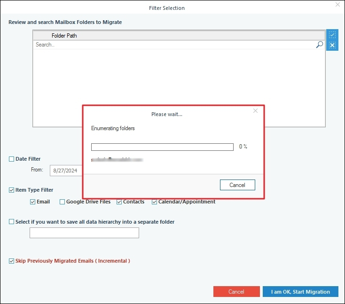Click the From date field
Image resolution: width=345 pixels, height=304 pixels.
tap(66, 171)
